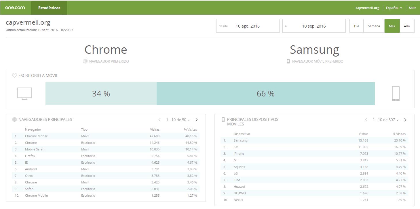Select the Mes period option
Screen dimensions: 420x209
click(392, 26)
